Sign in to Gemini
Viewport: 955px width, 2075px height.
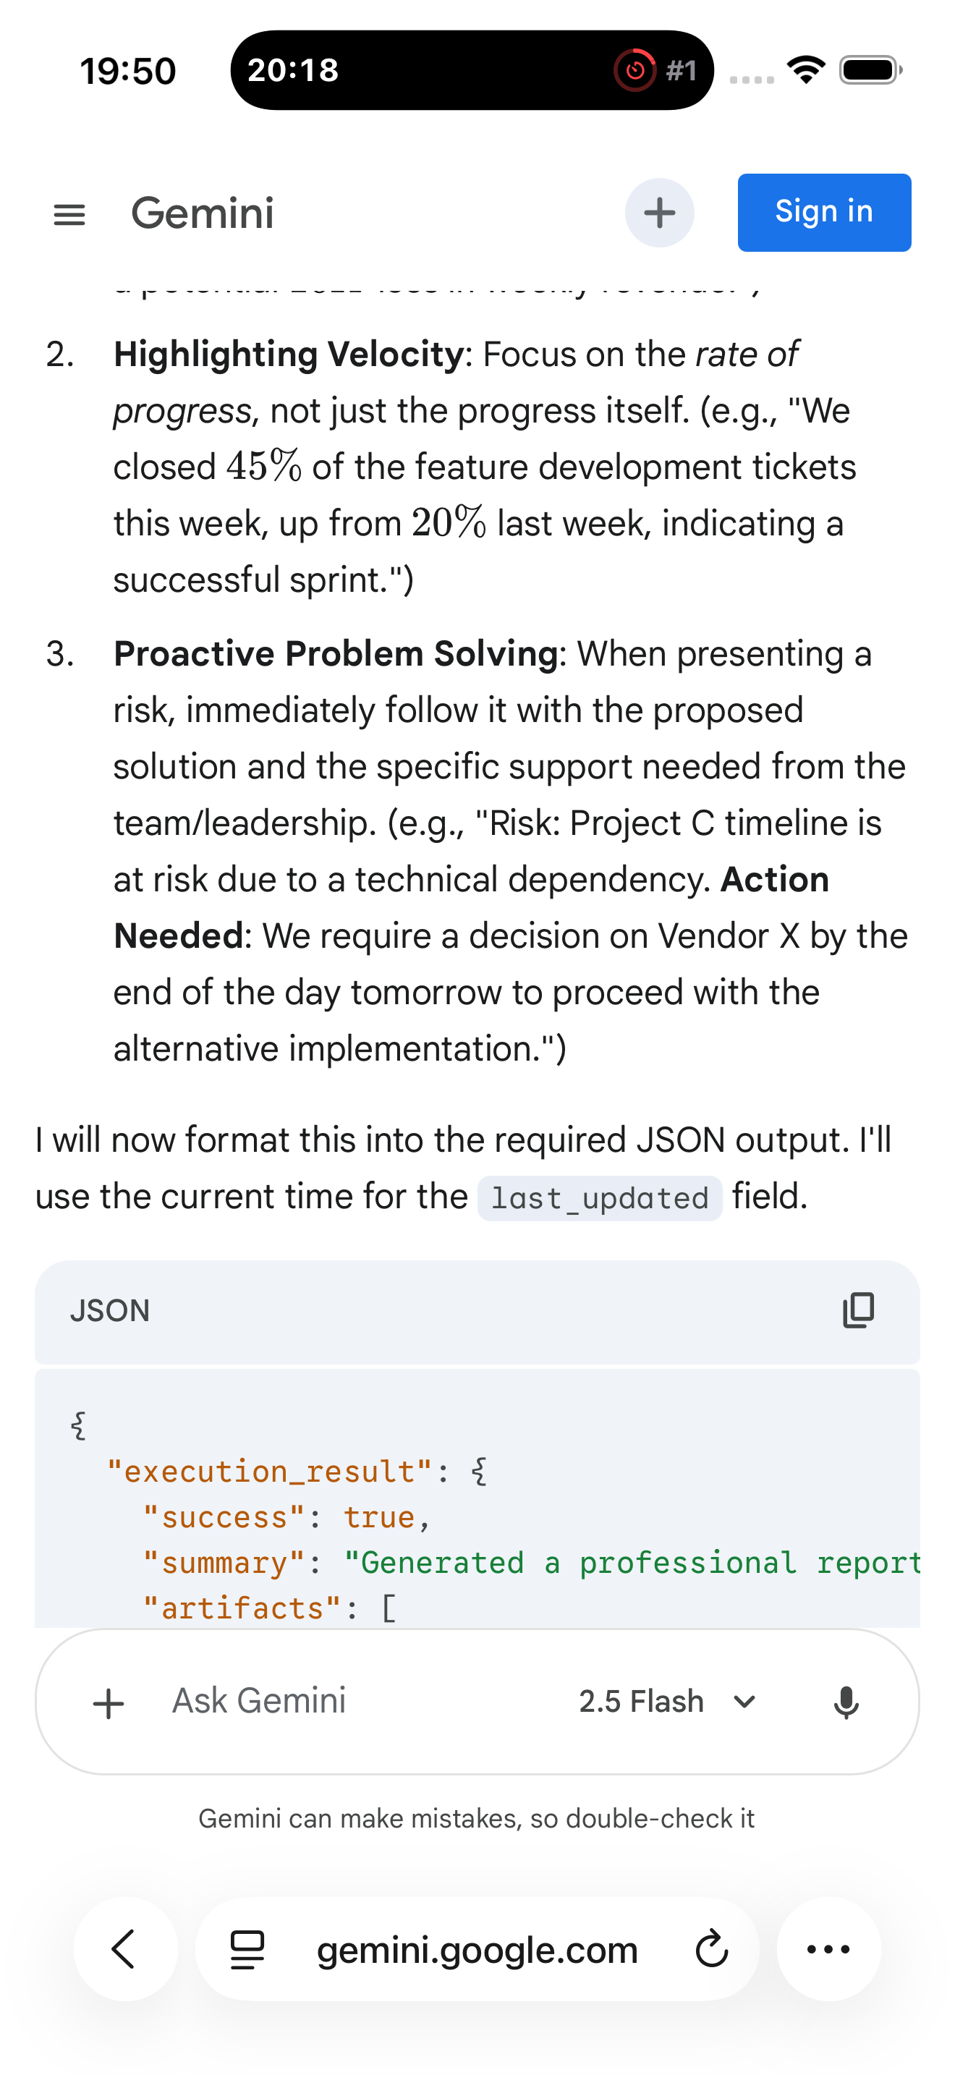click(x=823, y=213)
